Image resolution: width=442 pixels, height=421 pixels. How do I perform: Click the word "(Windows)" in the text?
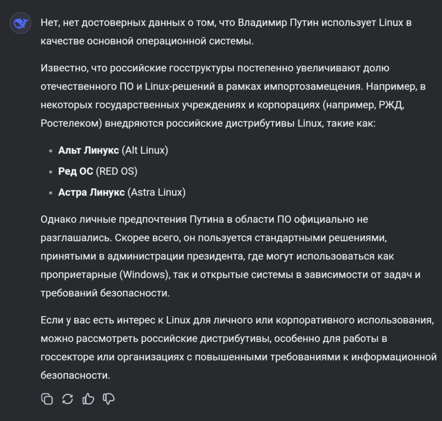[x=145, y=275]
